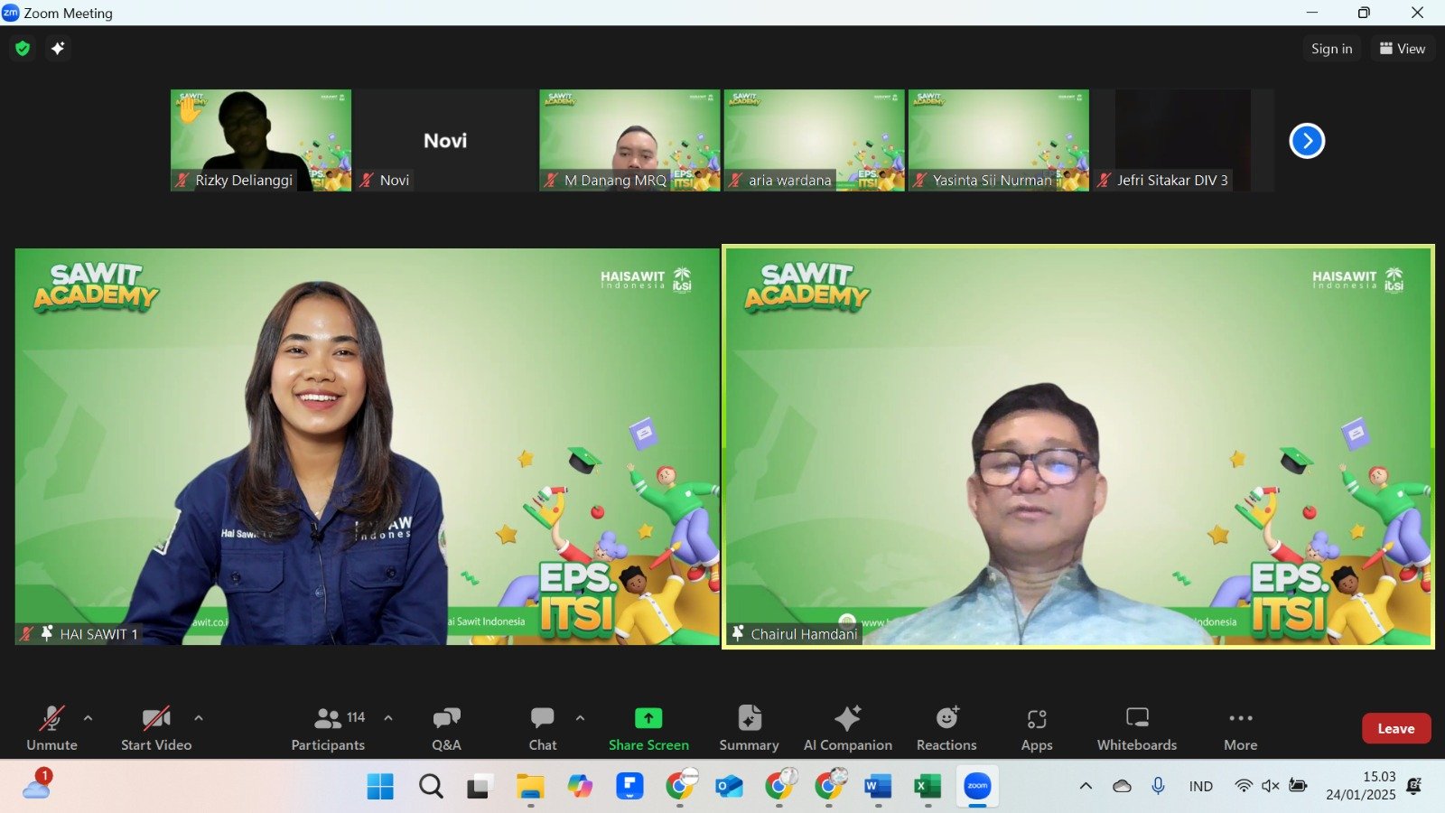Show next page of participant thumbnails
The image size is (1445, 813).
[1307, 140]
